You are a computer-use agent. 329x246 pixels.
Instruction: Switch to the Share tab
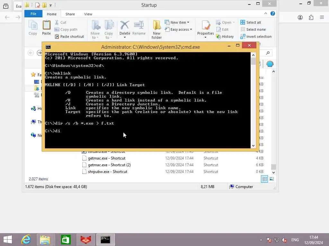[x=70, y=14]
